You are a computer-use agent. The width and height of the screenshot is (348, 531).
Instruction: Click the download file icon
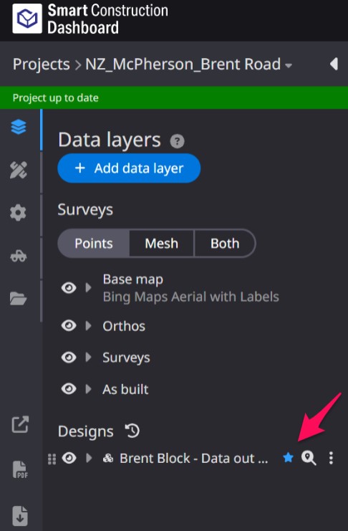20,515
